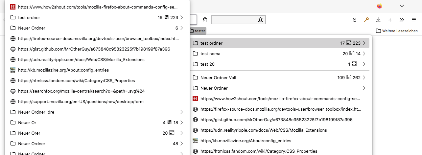Open the hamburger application menu
The height and width of the screenshot is (155, 422).
[x=414, y=20]
